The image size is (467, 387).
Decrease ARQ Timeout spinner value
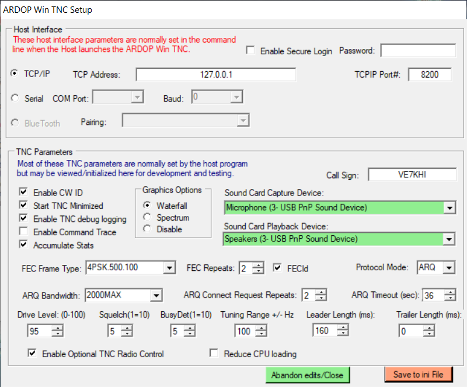coord(450,298)
